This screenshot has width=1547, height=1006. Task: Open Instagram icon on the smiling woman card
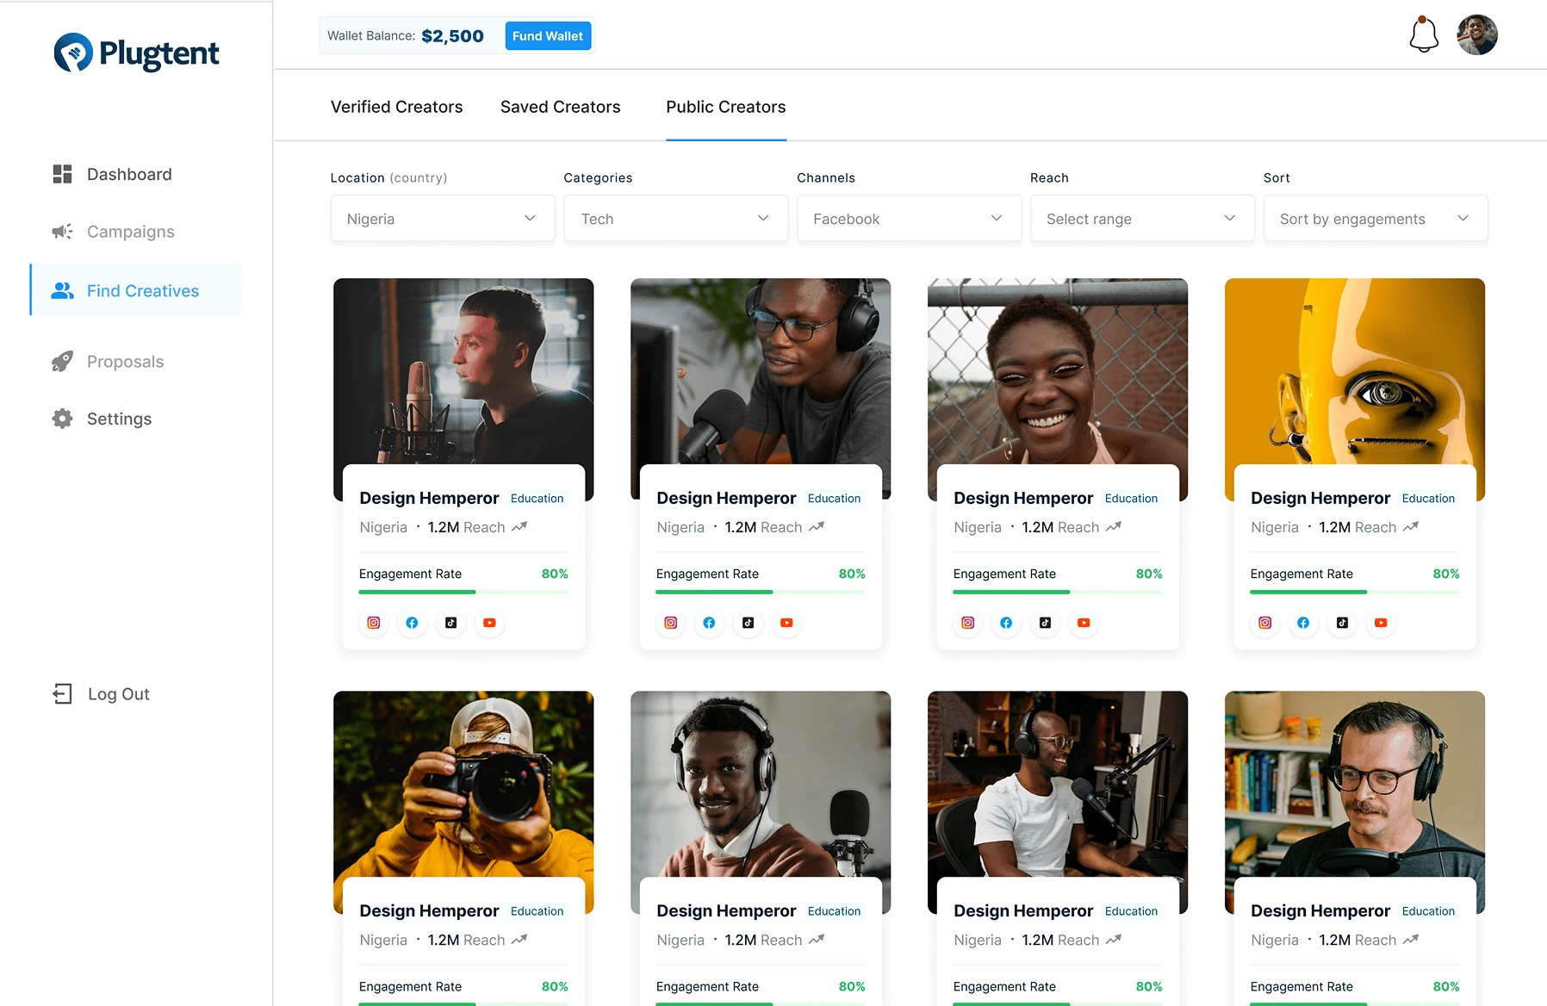coord(968,623)
